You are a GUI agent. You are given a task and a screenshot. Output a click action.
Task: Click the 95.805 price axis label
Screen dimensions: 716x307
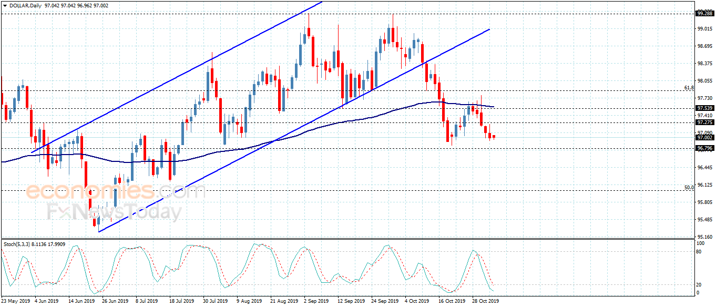[x=704, y=202]
